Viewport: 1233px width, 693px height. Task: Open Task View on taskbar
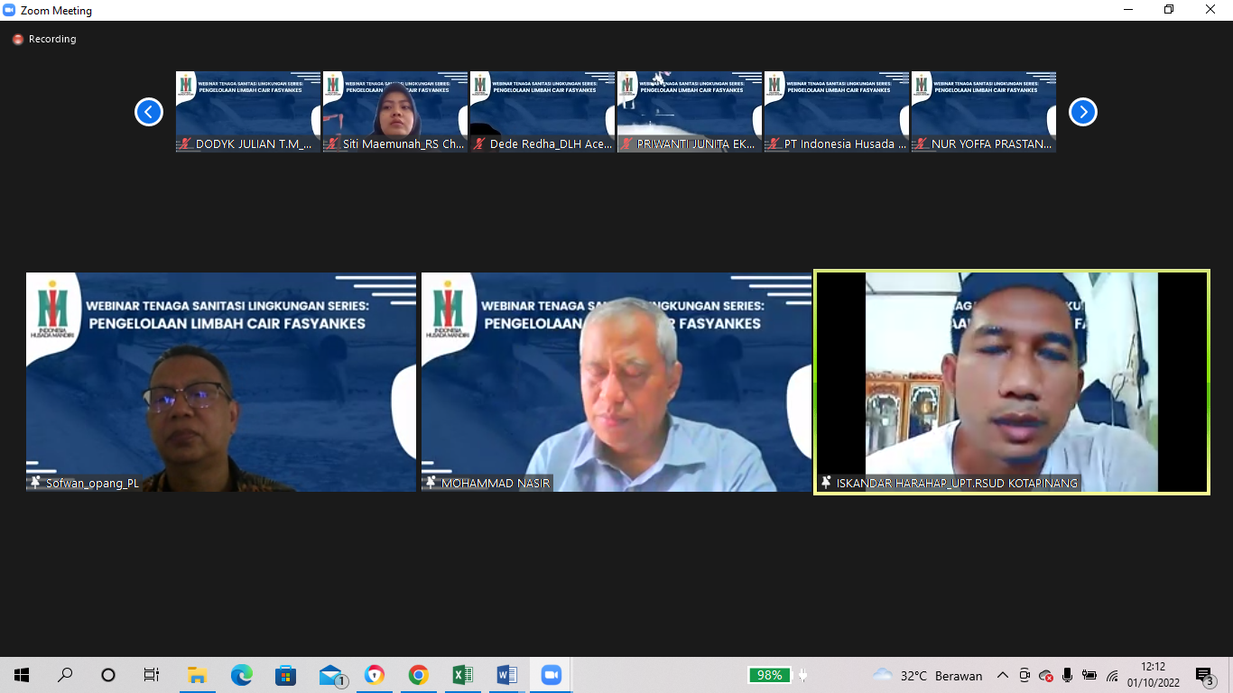(x=152, y=675)
